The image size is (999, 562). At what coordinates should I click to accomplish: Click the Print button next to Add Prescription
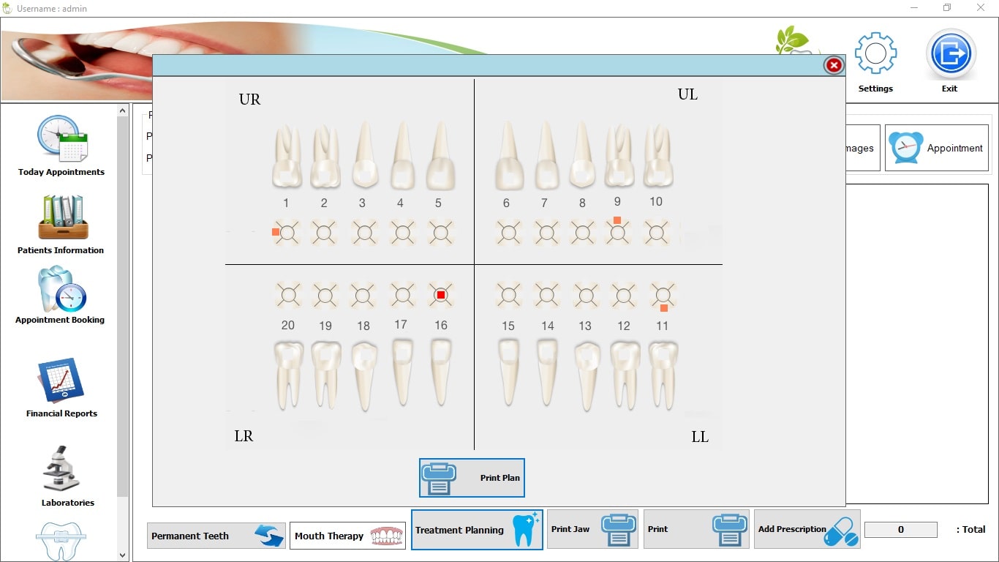click(695, 529)
